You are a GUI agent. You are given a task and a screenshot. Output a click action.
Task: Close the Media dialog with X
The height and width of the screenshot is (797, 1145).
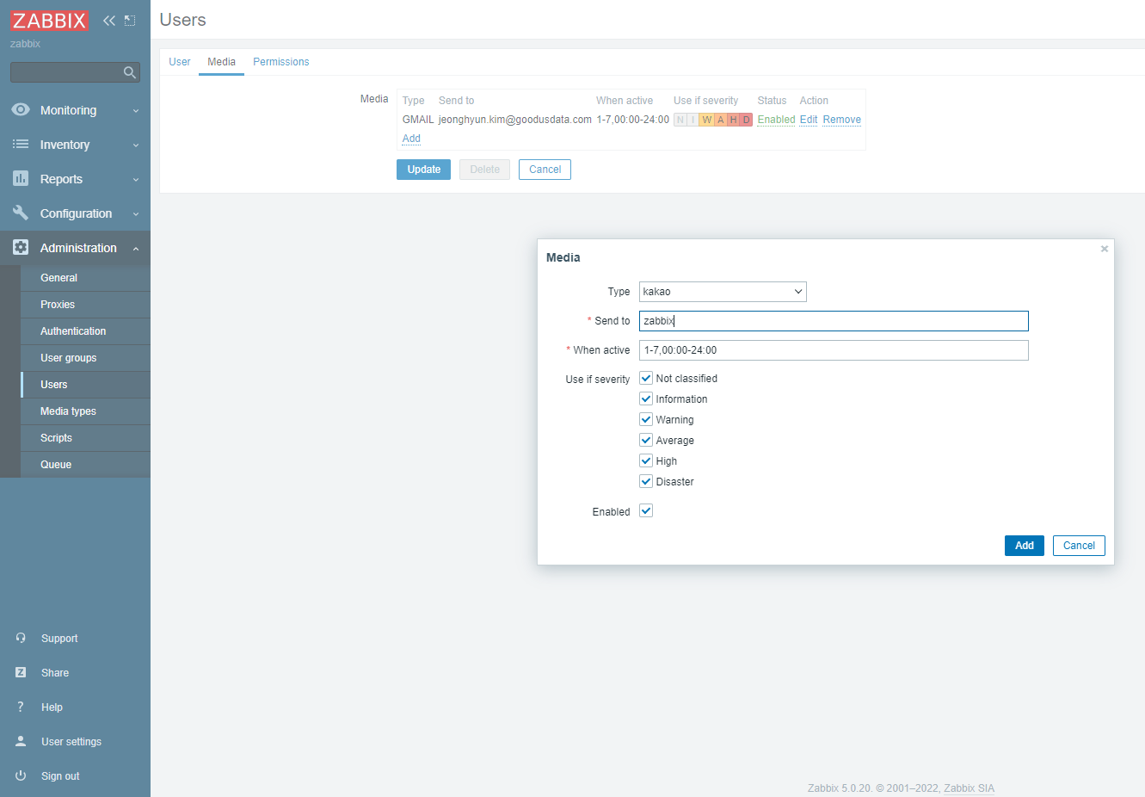coord(1105,249)
